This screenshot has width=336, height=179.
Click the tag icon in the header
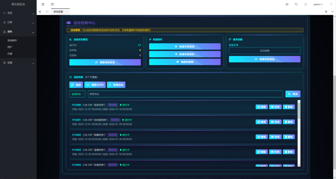point(296,4)
